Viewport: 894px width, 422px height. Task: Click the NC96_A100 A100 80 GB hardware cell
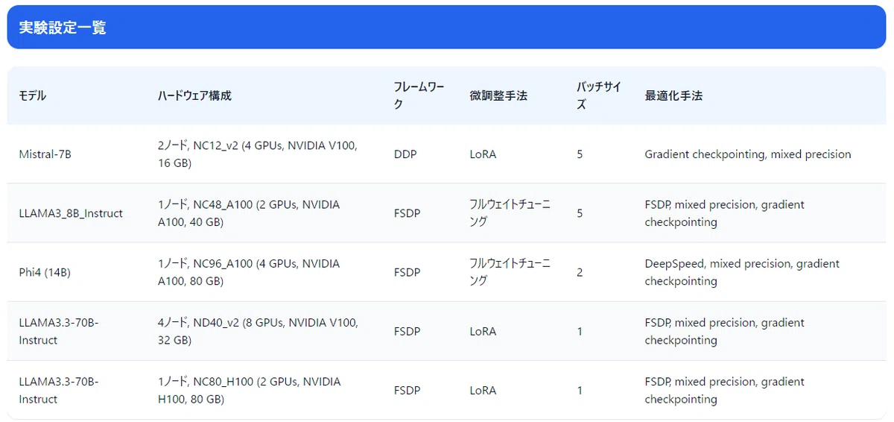tap(249, 272)
